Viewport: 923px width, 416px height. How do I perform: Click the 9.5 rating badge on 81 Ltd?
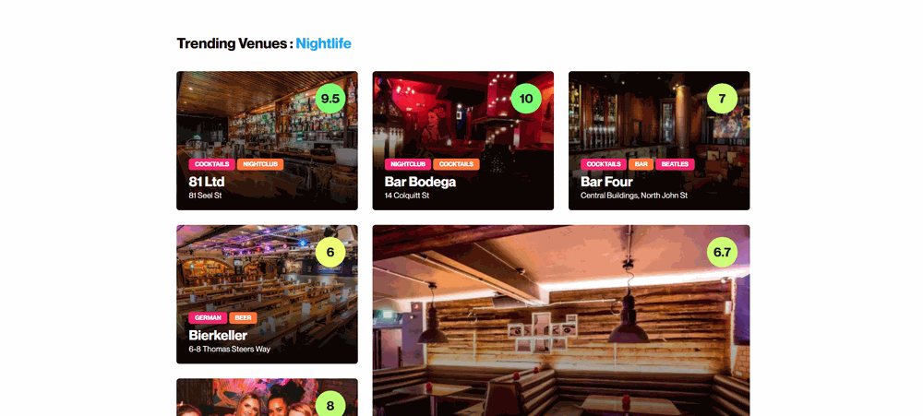point(330,99)
